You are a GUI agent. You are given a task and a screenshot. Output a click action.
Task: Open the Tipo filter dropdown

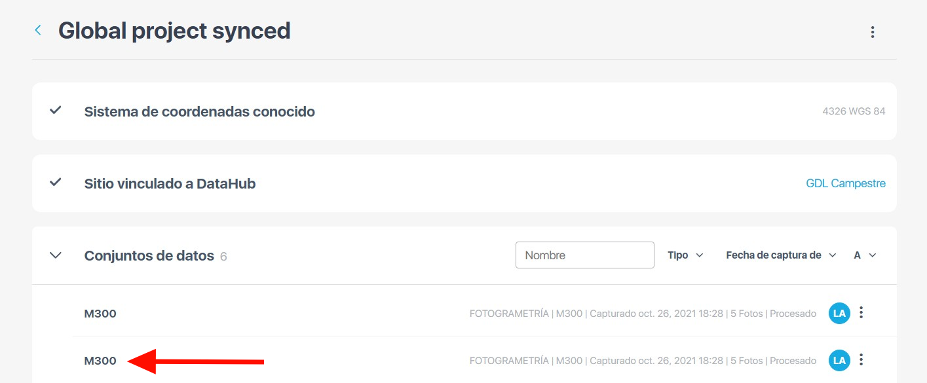(685, 255)
